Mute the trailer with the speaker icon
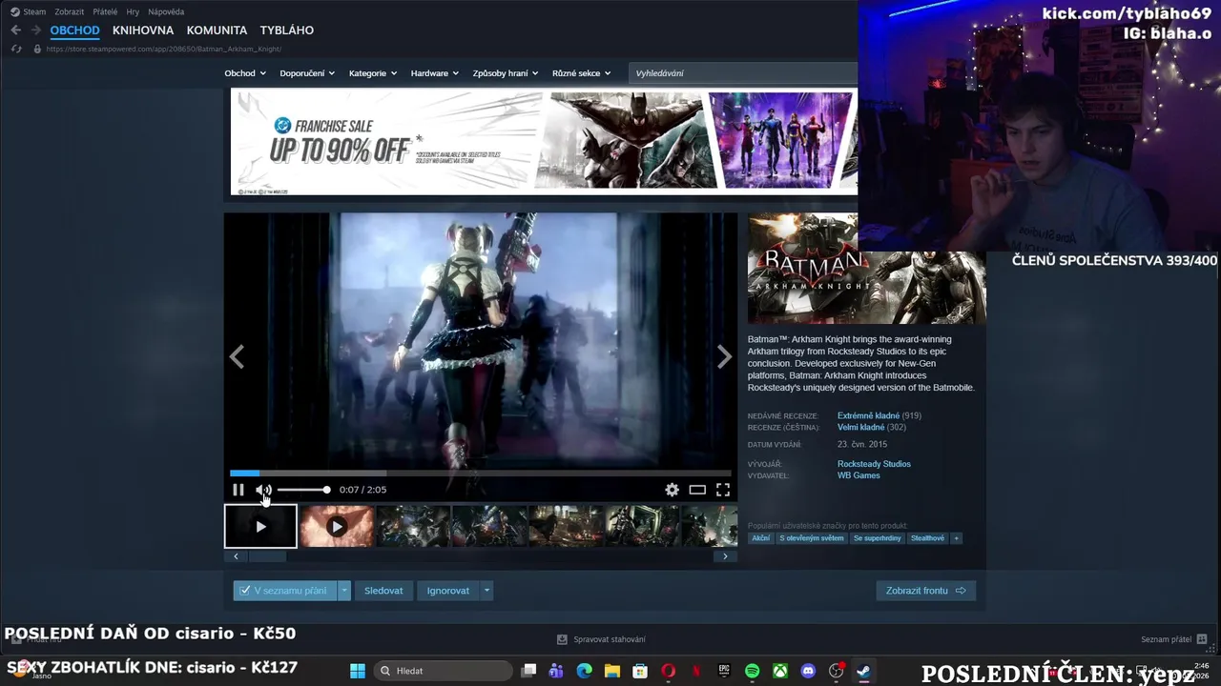This screenshot has height=686, width=1221. click(x=263, y=490)
